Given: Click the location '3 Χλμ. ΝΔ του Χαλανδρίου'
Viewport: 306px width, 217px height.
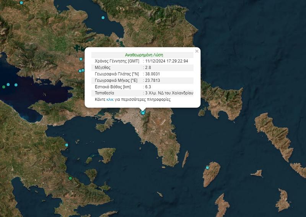Looking at the screenshot, I should tap(169, 93).
